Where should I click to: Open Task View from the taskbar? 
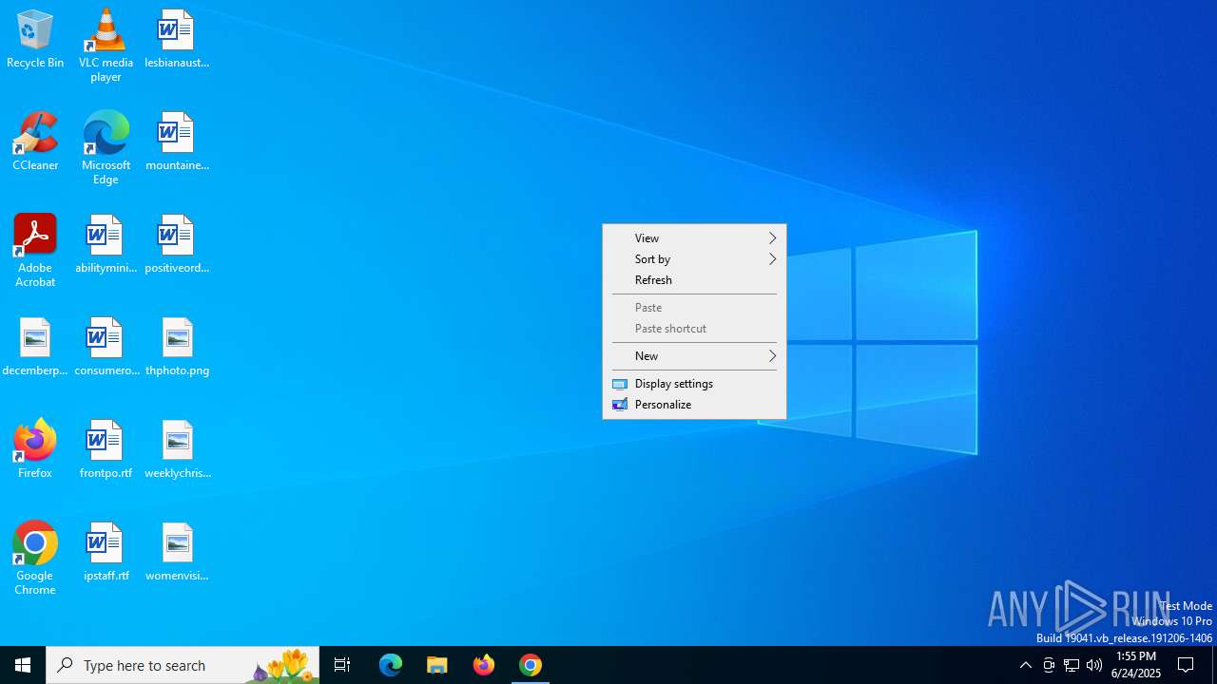click(x=342, y=665)
